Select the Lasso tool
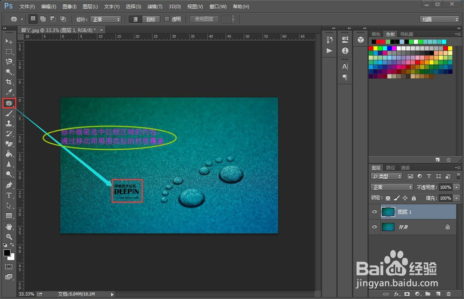Viewport: 464px width, 299px height. 9,62
